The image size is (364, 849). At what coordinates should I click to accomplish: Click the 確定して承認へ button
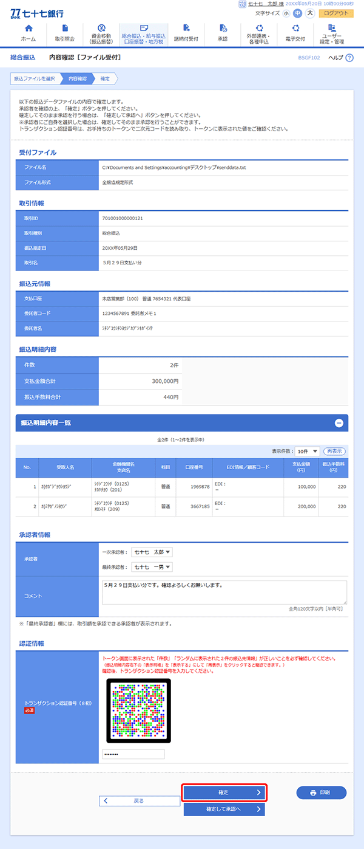[224, 809]
